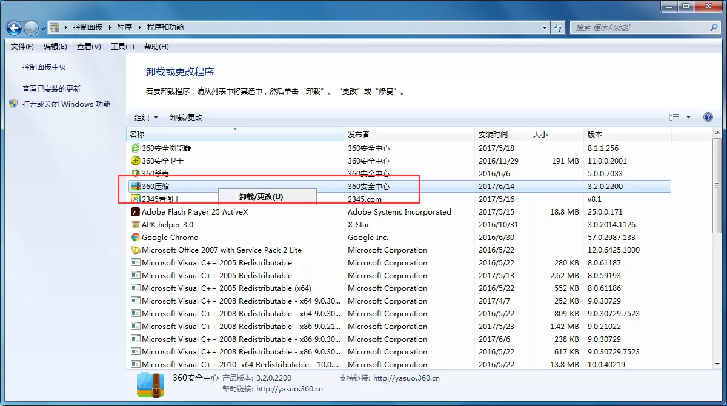727x406 pixels.
Task: Expand the arrow after 程序 breadcrumb
Action: [x=139, y=28]
